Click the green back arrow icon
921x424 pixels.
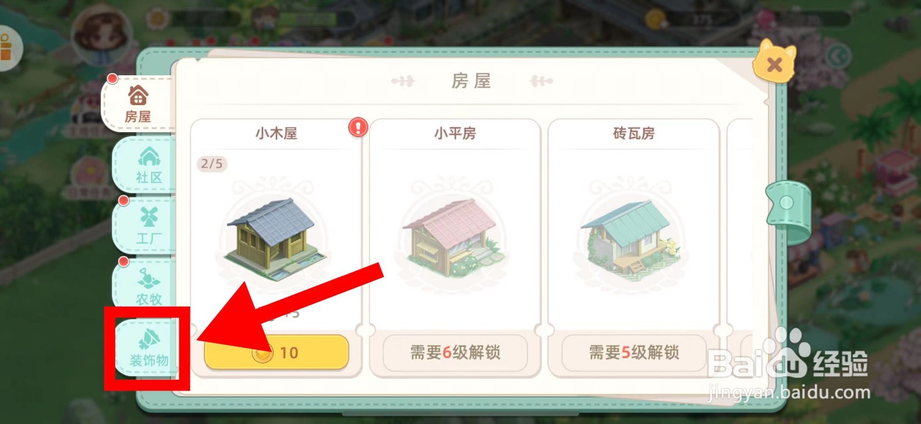pos(838,56)
